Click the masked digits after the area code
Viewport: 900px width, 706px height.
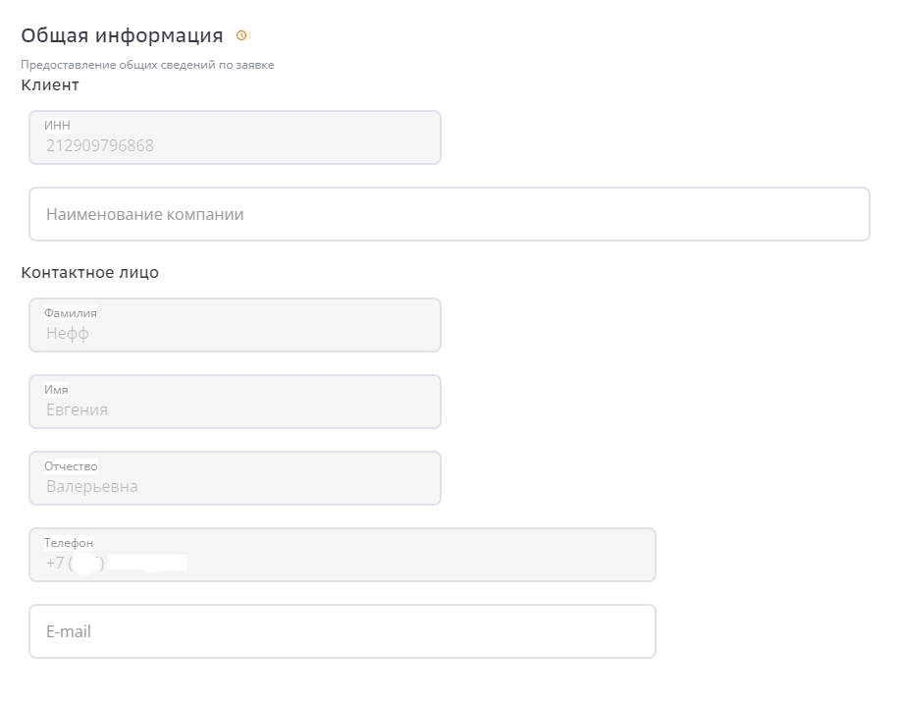point(147,563)
